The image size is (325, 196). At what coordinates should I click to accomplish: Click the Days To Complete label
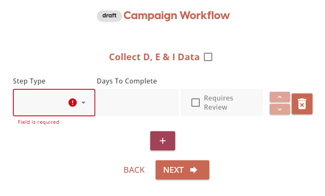coord(127,81)
